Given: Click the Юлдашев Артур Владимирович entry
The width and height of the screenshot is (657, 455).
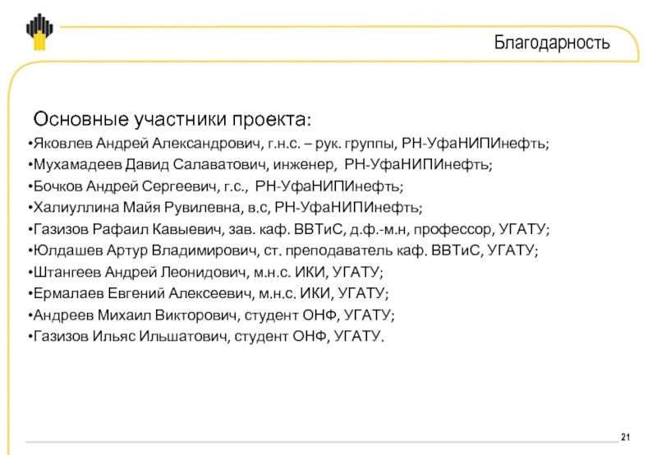Looking at the screenshot, I should click(x=283, y=250).
